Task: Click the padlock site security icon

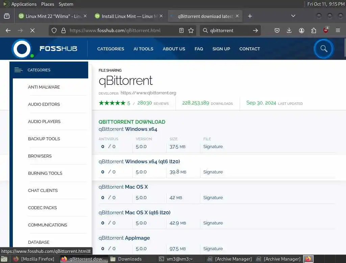Action: click(64, 30)
